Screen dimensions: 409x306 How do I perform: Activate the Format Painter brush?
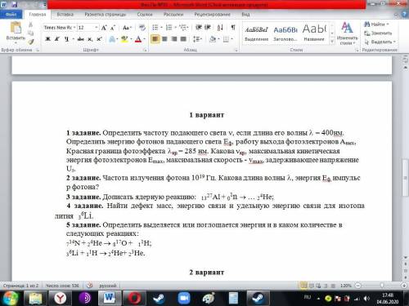point(31,42)
